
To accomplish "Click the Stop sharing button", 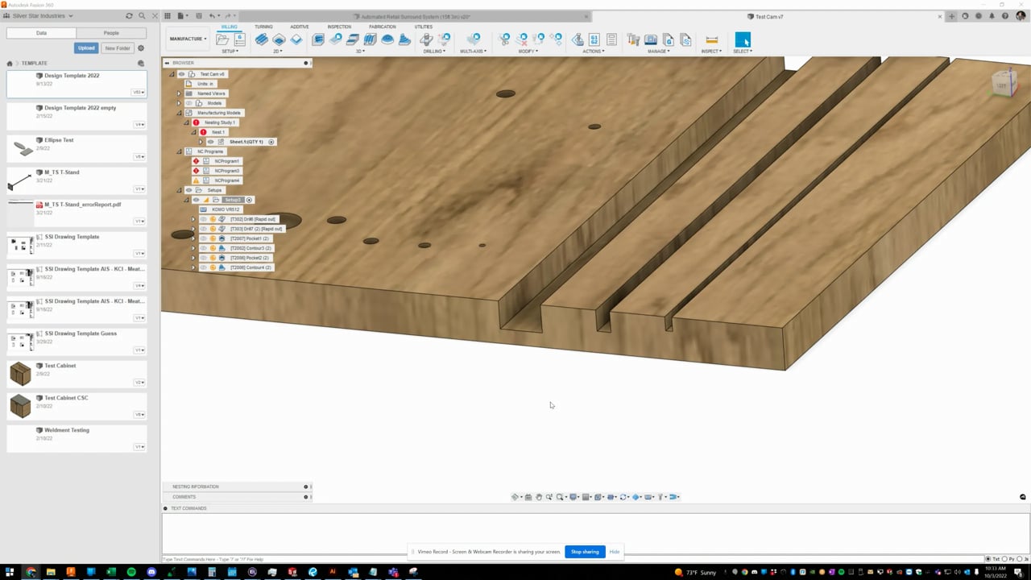I will point(585,552).
